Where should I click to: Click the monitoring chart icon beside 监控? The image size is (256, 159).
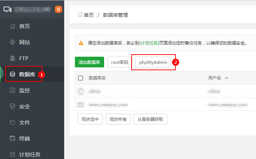[12, 90]
